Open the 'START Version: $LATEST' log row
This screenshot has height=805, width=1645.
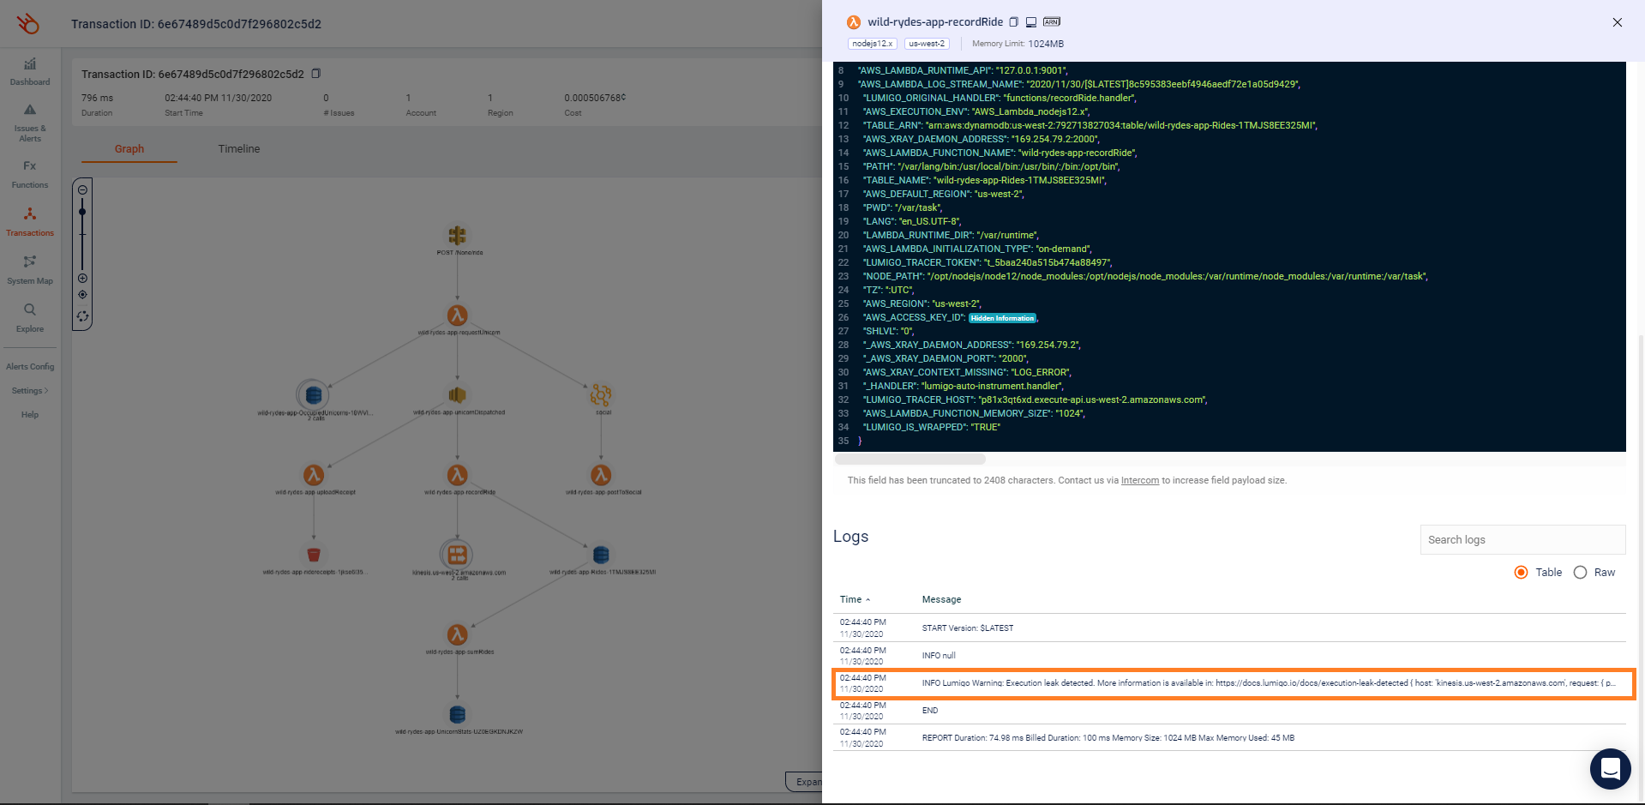[x=1229, y=628]
